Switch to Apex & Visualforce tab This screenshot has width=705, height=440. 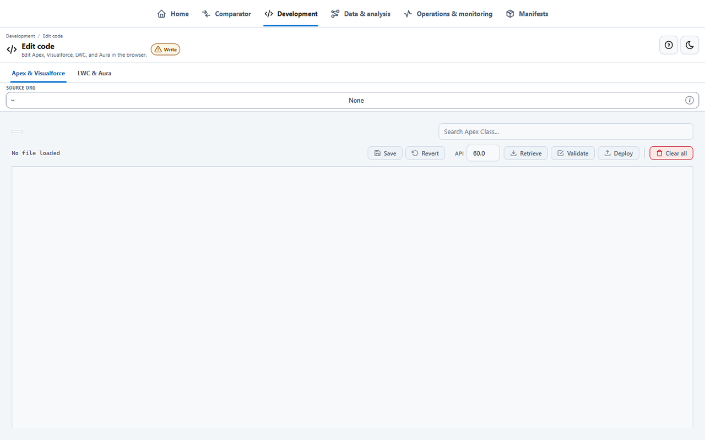[39, 73]
